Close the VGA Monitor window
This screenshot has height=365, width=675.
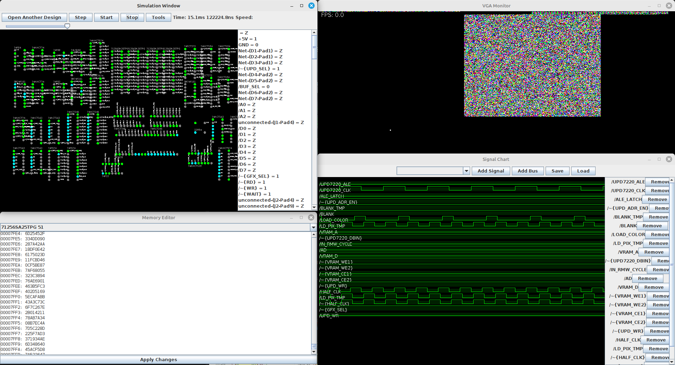(669, 6)
